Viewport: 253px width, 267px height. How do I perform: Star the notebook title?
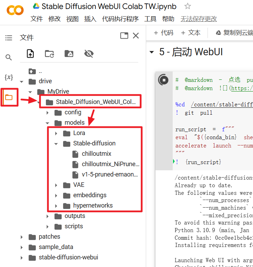pos(188,6)
